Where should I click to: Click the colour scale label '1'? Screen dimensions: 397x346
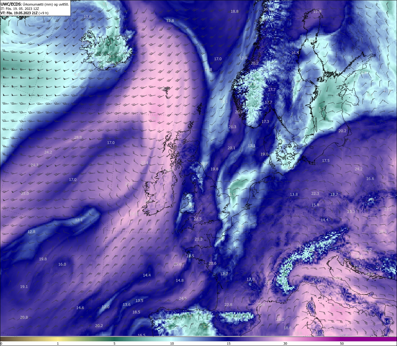(58, 344)
